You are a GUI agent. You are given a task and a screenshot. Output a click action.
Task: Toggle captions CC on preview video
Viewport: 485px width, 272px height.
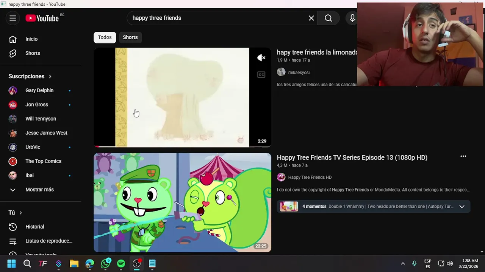261,75
